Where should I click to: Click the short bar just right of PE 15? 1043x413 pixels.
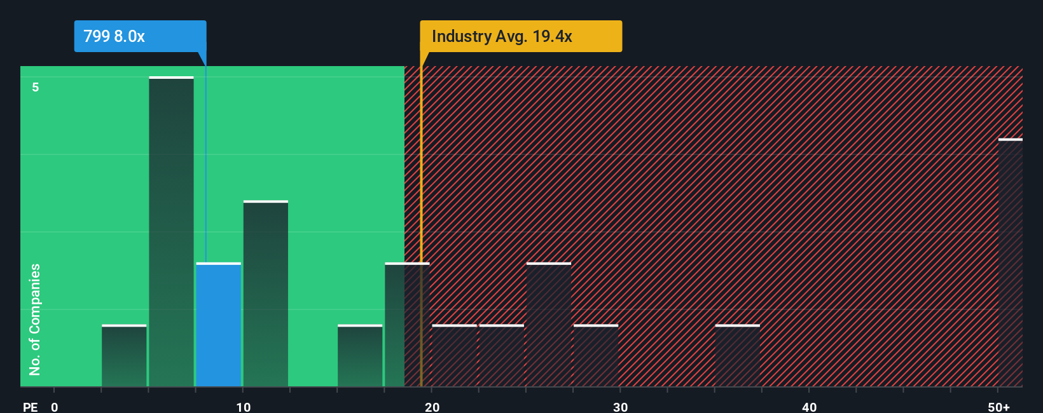(360, 356)
